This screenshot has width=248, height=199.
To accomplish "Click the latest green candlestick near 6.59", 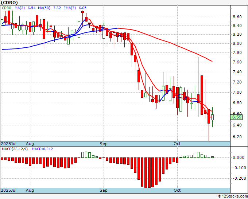I will (x=212, y=117).
